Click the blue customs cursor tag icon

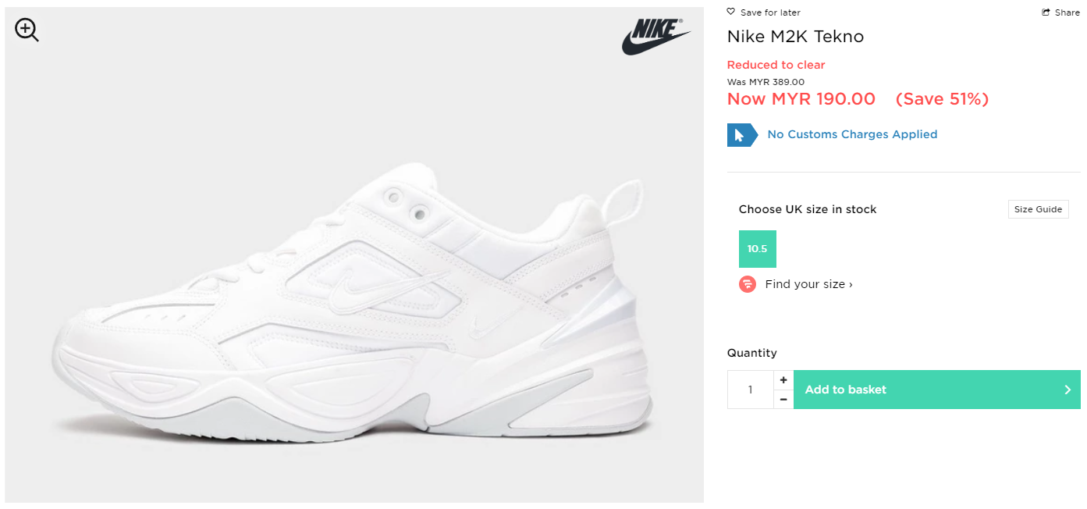[x=741, y=135]
